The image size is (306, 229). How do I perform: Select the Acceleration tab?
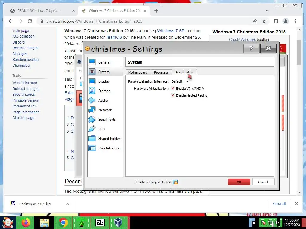tap(184, 72)
